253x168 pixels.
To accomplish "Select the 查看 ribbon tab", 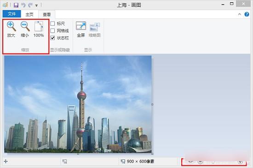I will pos(46,14).
